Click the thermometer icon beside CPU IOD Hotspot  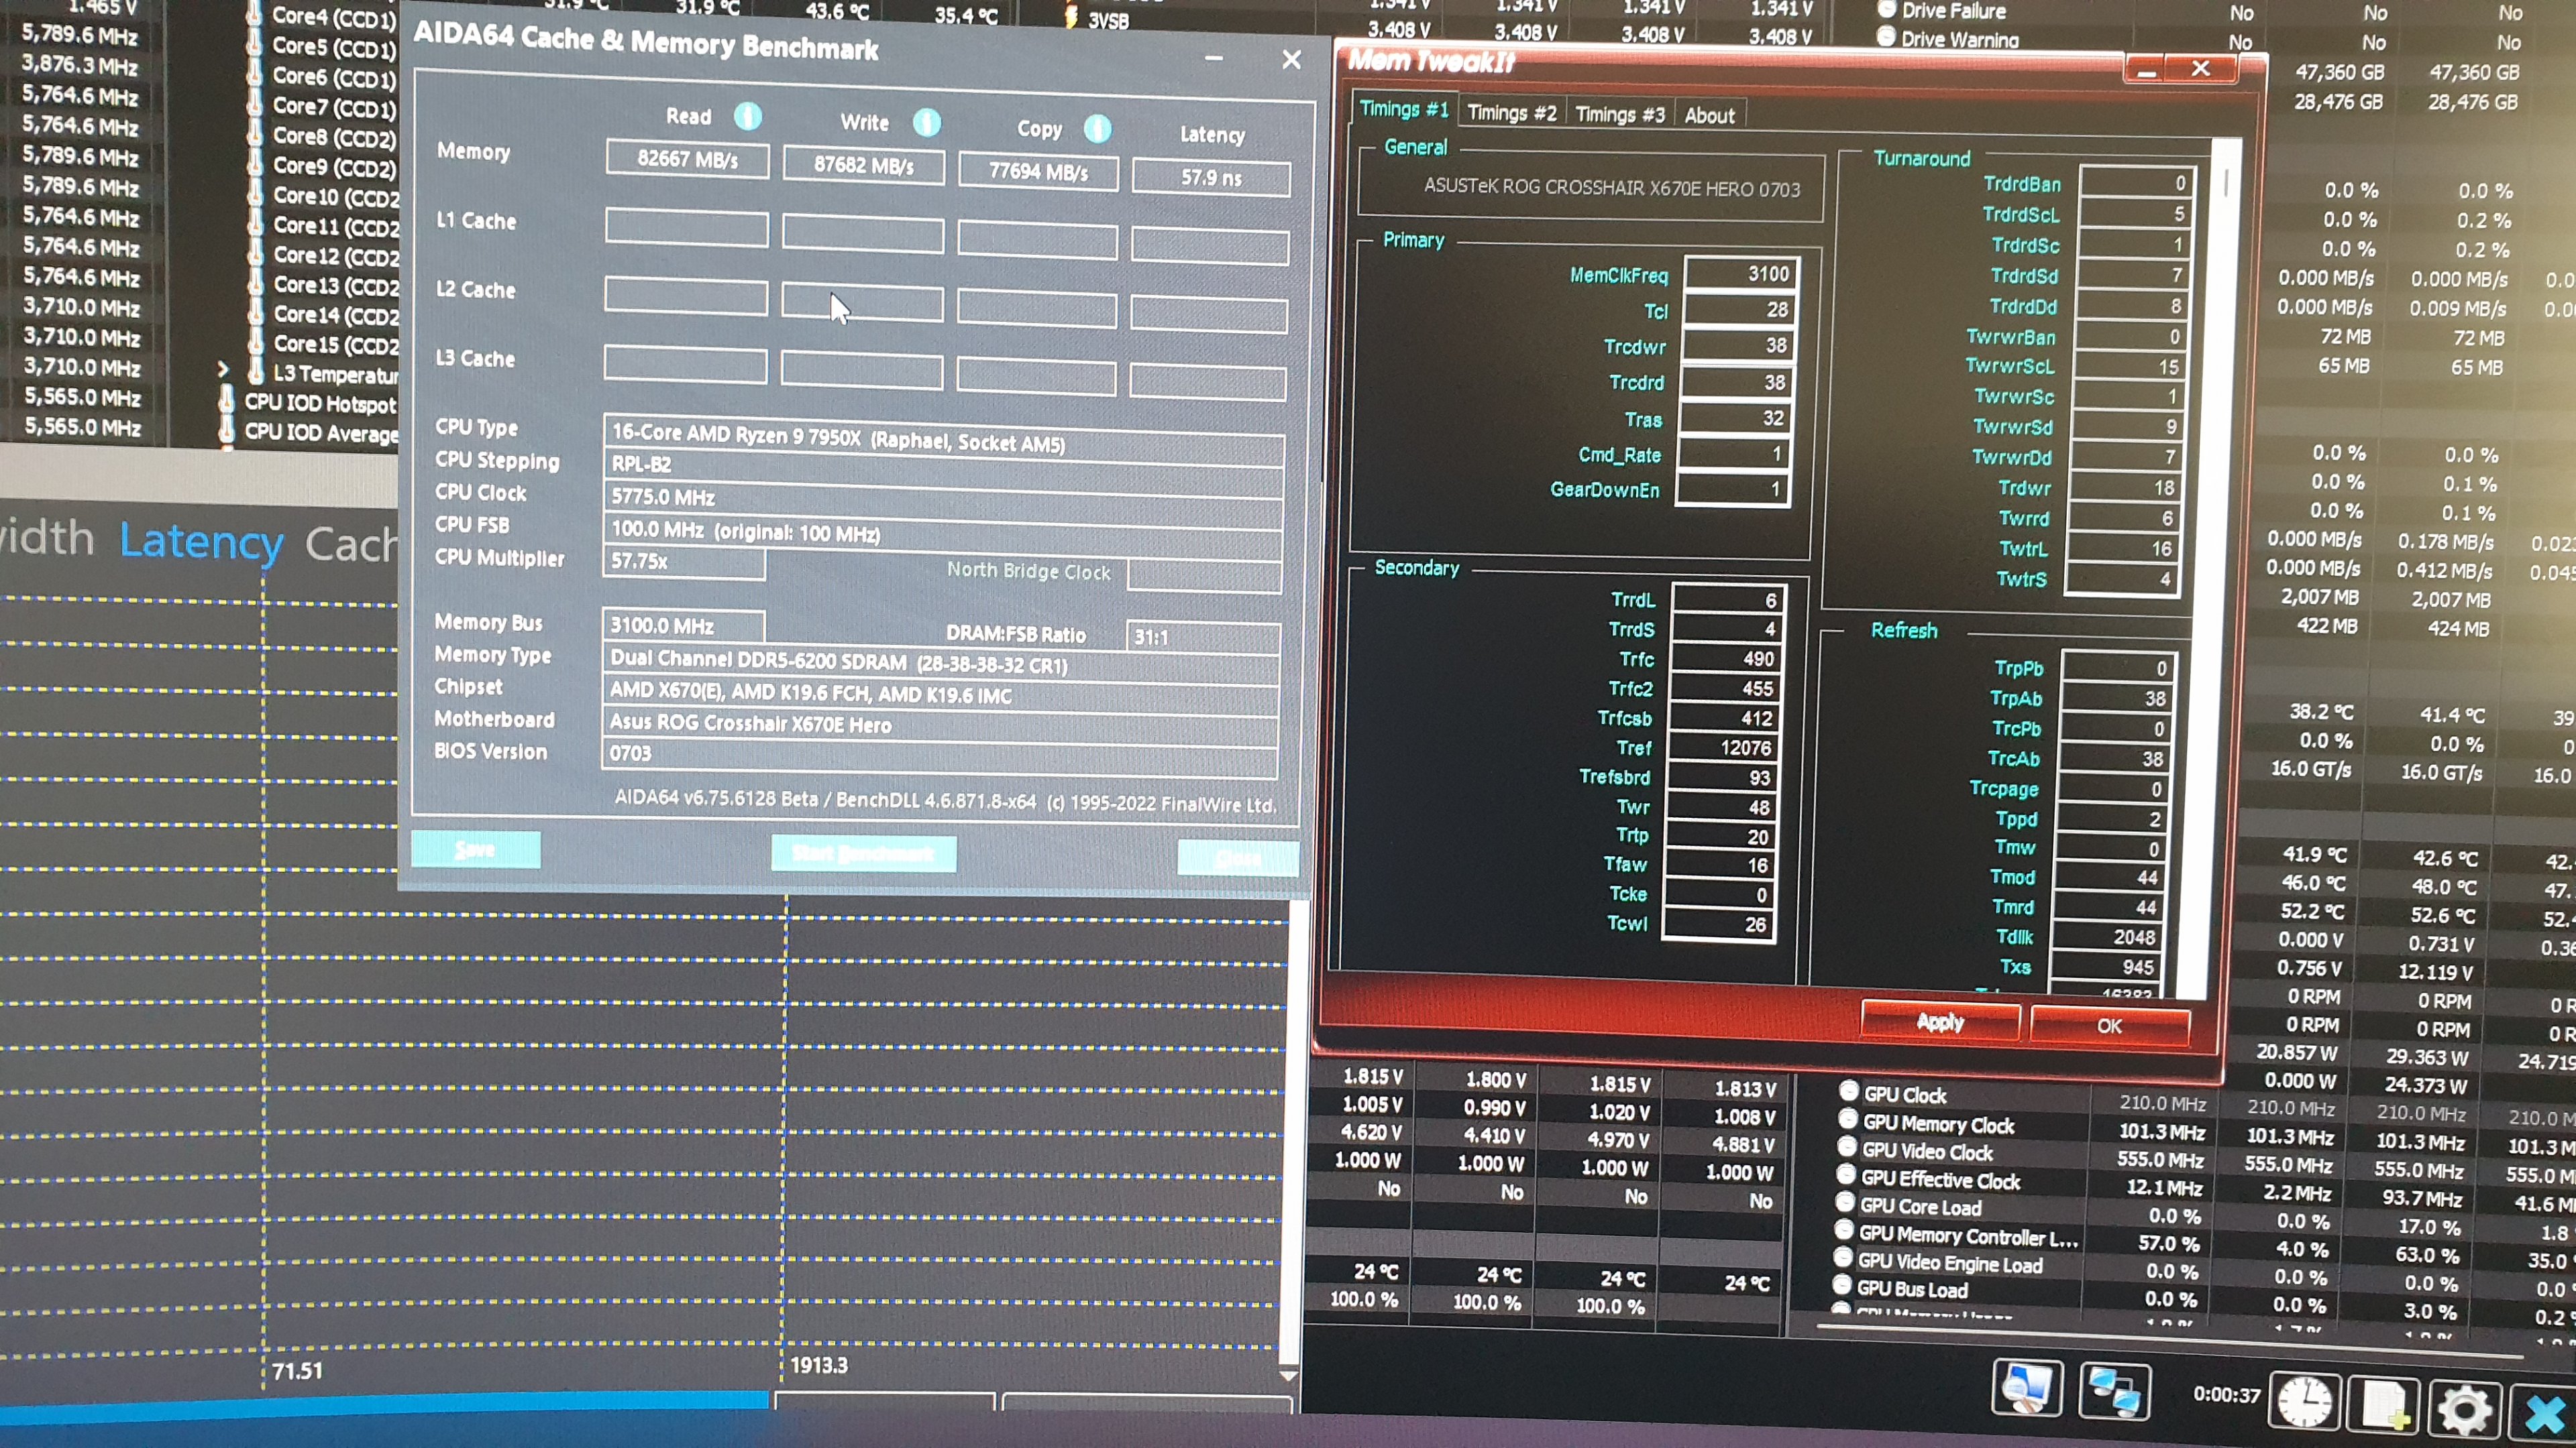227,400
